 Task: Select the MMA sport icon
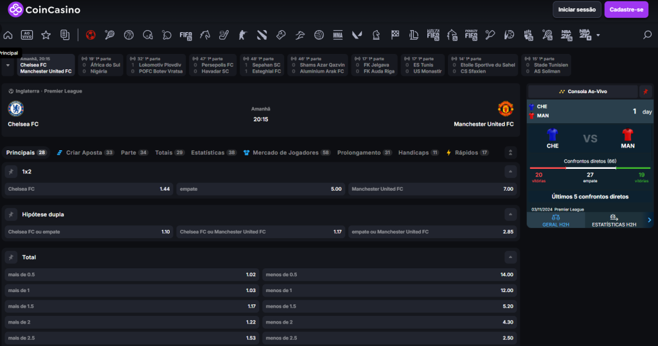[x=338, y=35]
